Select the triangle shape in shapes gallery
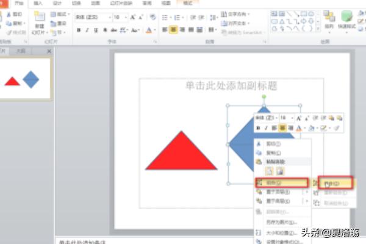Image resolution: width=366 pixels, height=244 pixels. tap(282, 22)
